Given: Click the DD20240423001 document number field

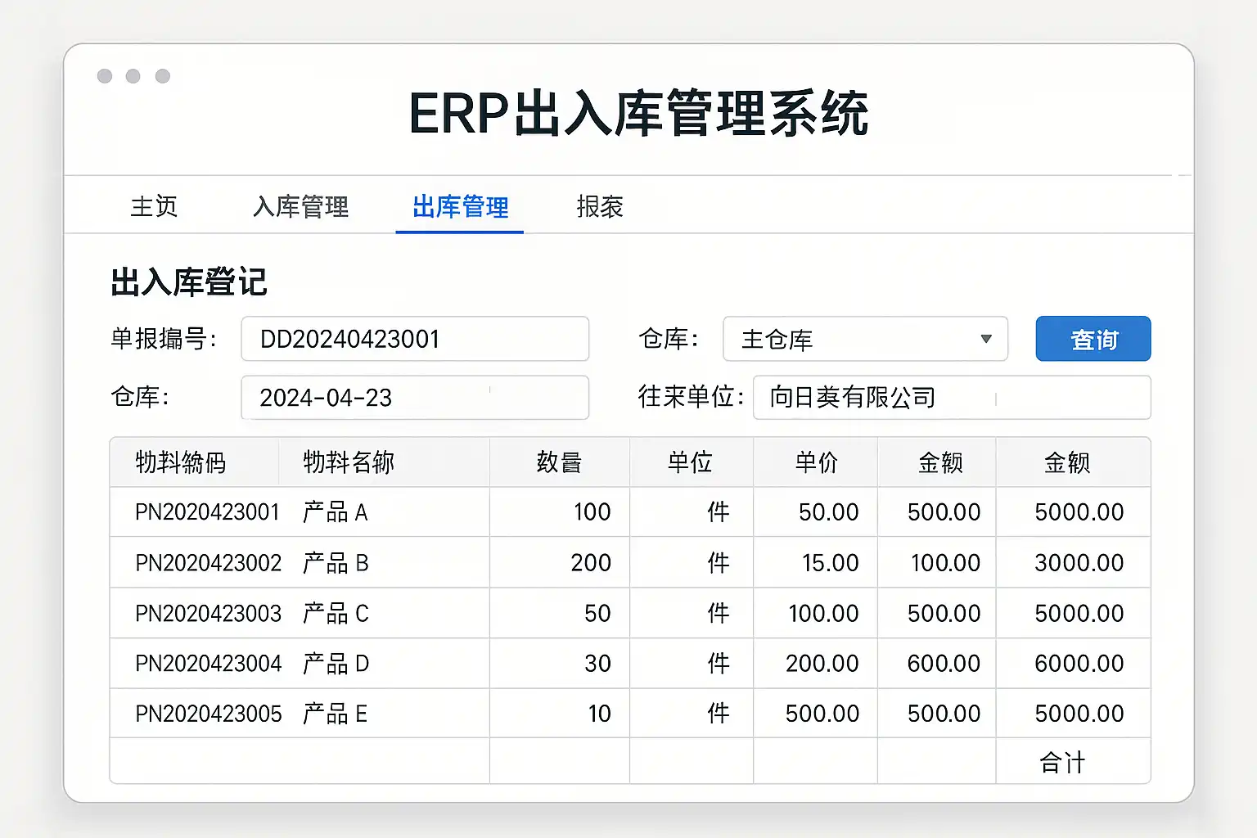Looking at the screenshot, I should click(415, 339).
